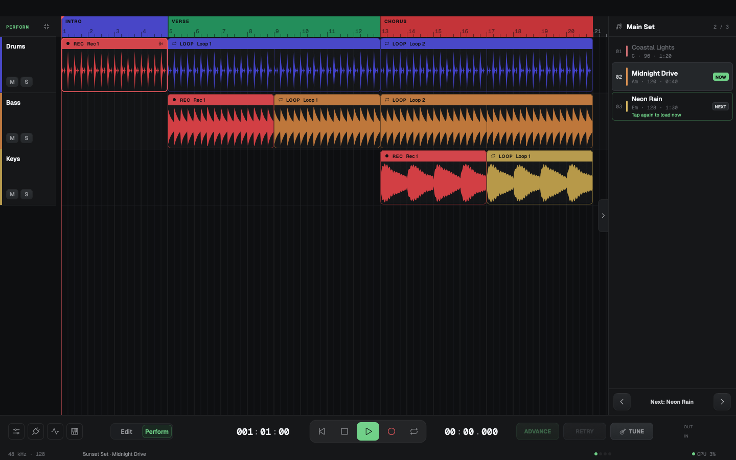
Task: Solo the Keys track
Action: (27, 194)
